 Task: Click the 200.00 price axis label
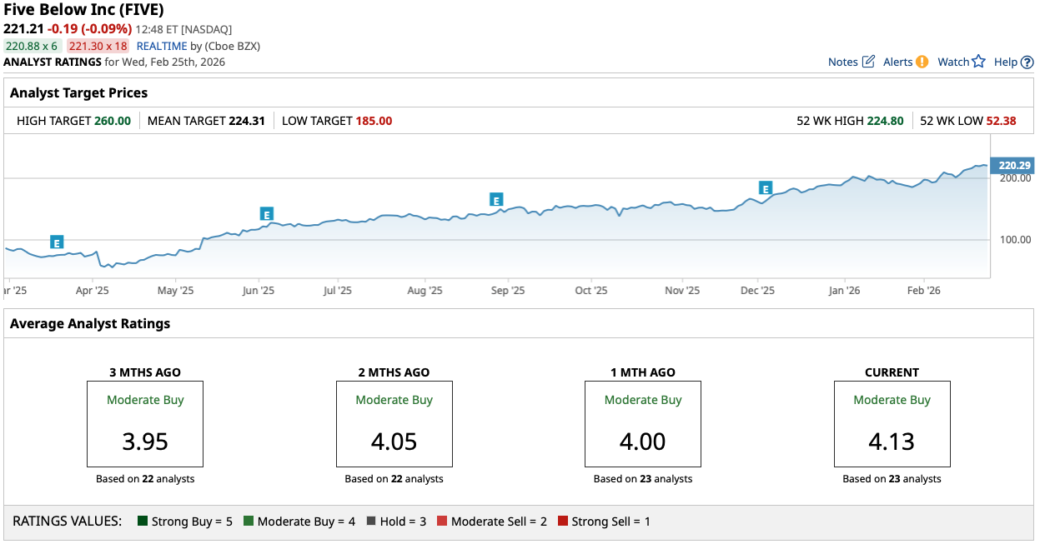point(1014,178)
